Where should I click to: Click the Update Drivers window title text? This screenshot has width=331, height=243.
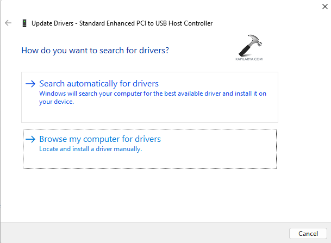tap(122, 23)
